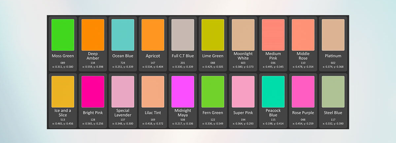Click the Apricot orange swatch
This screenshot has width=396, height=143.
click(153, 35)
